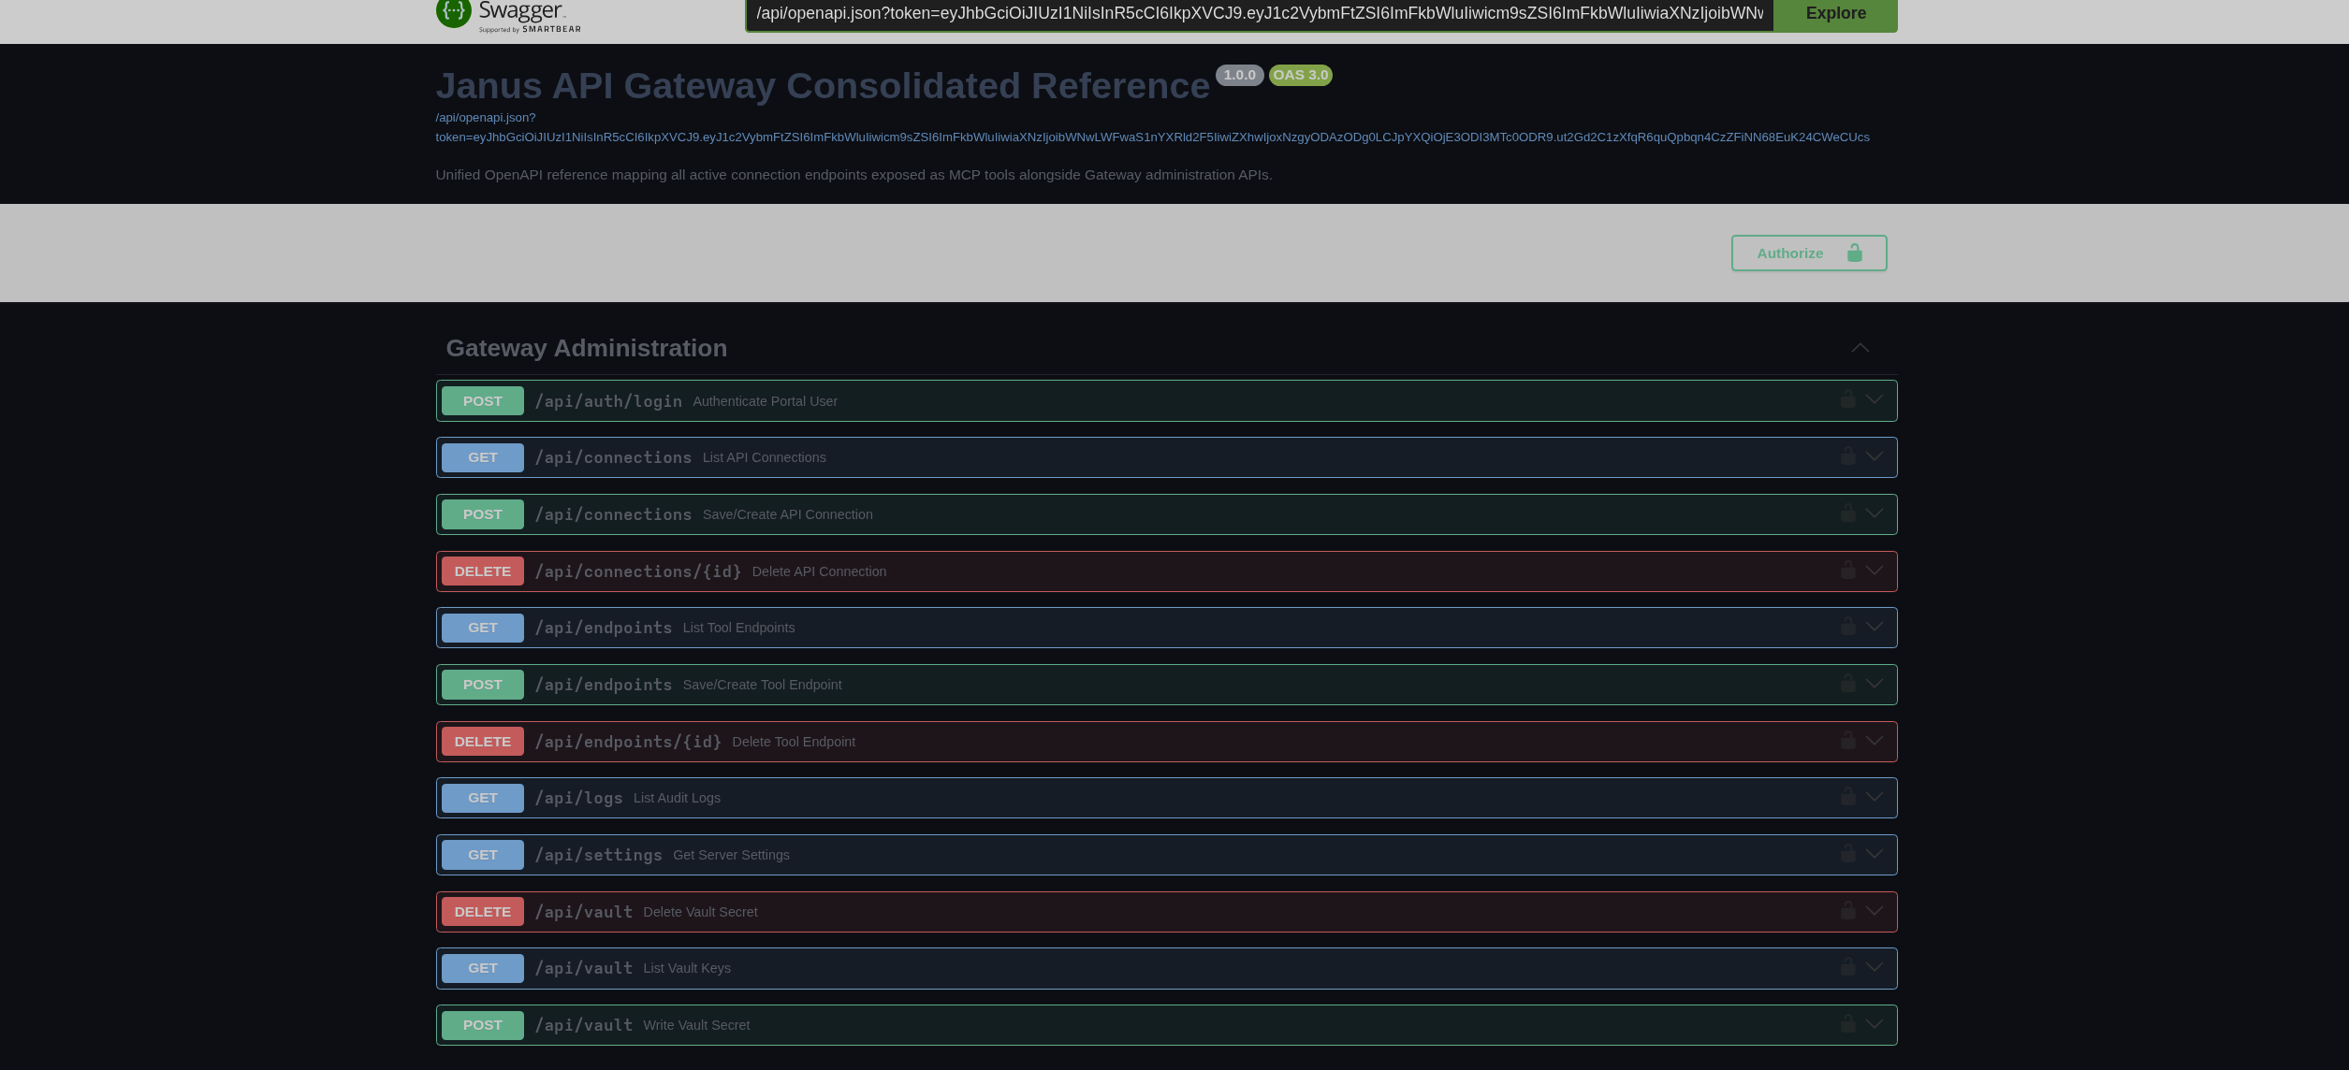Viewport: 2349px width, 1070px height.
Task: Click GET badge for List Vault Keys
Action: pos(482,968)
